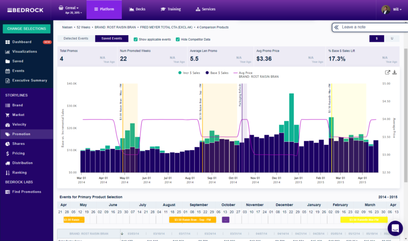Click the Bedrock logo

tap(25, 10)
